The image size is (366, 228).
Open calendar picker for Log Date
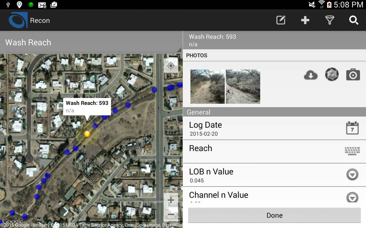pos(352,128)
